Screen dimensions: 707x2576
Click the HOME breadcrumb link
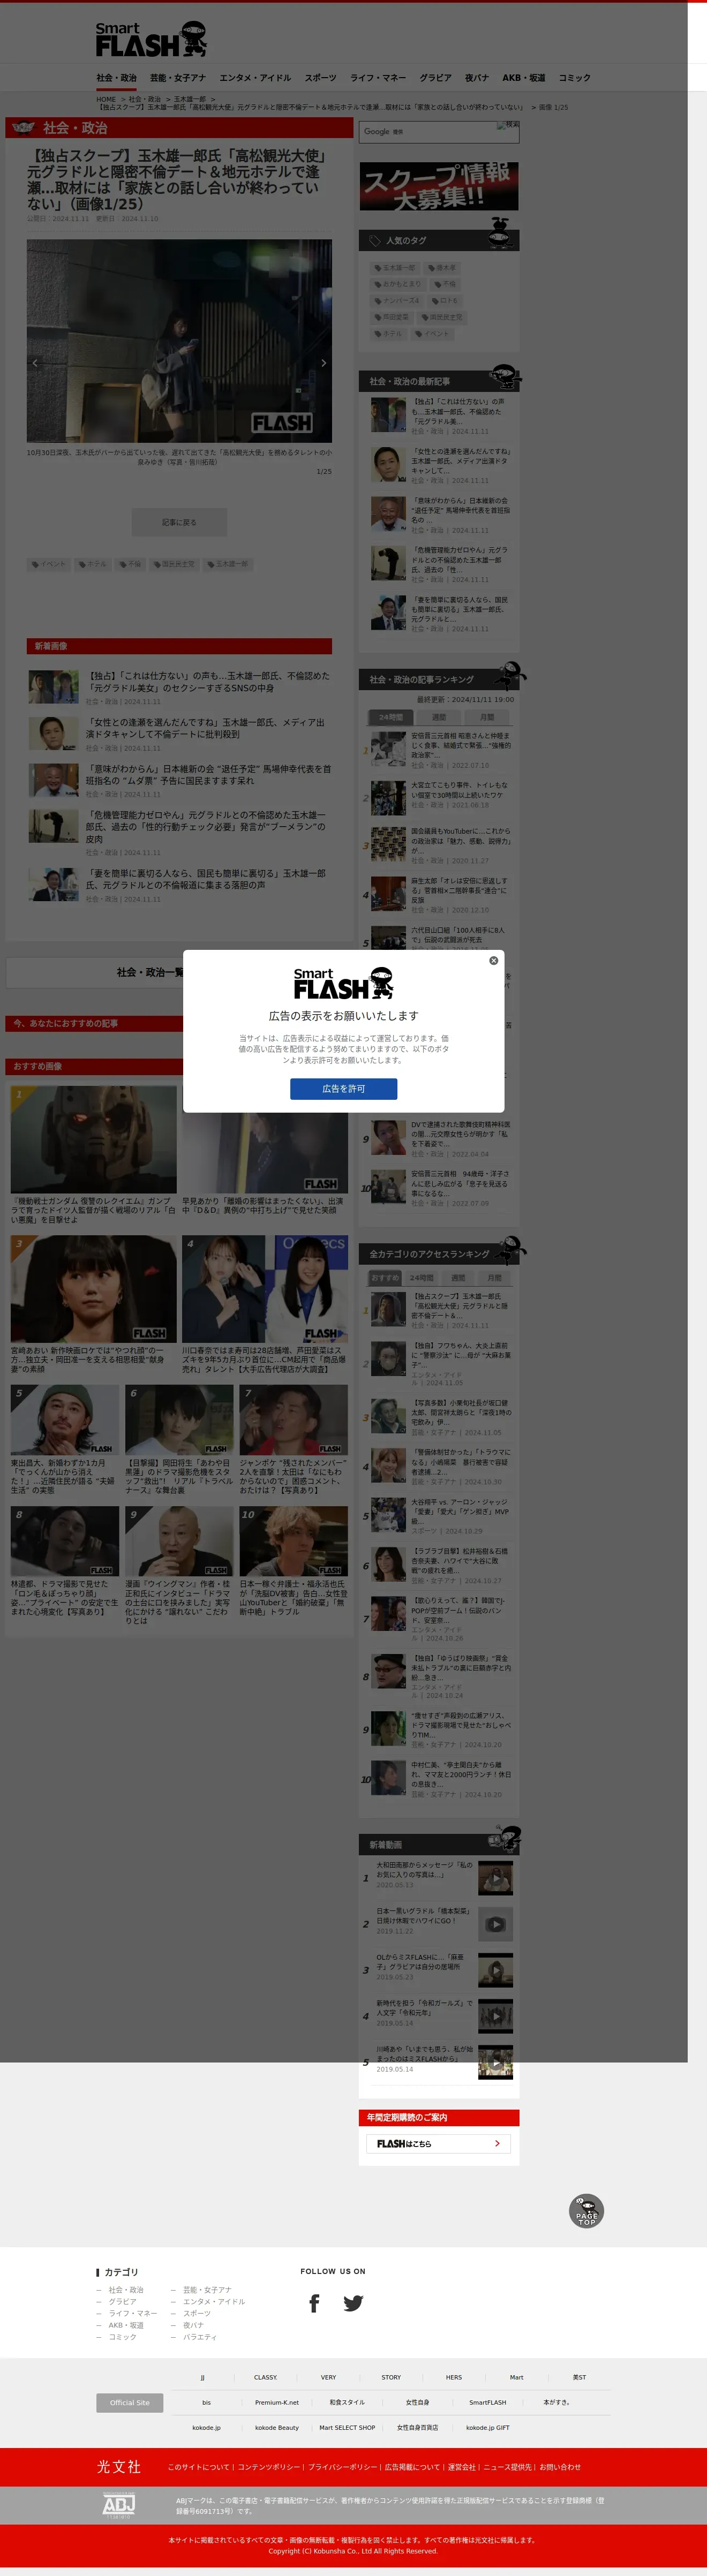[106, 99]
